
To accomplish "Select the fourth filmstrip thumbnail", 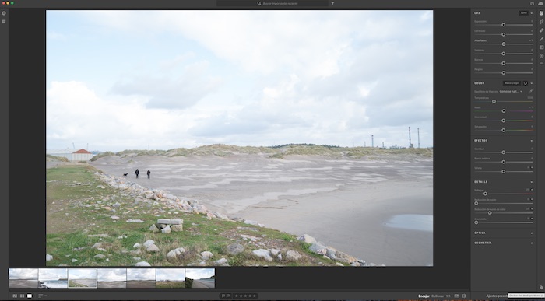I will pyautogui.click(x=111, y=278).
